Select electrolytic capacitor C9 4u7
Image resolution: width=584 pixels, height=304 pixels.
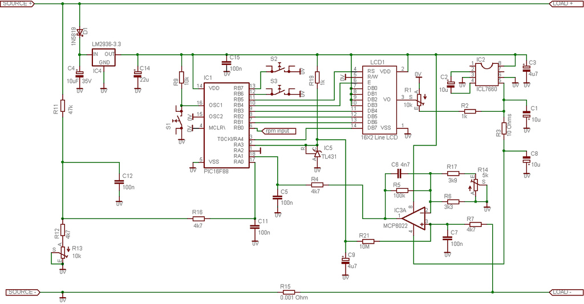pos(345,261)
